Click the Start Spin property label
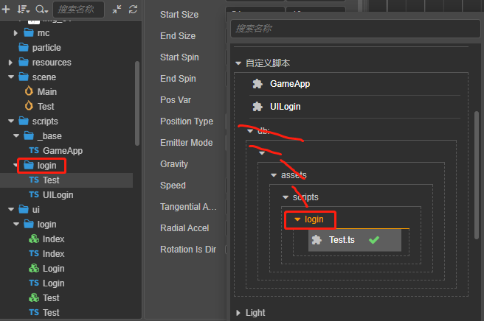The height and width of the screenshot is (321, 484). 179,57
